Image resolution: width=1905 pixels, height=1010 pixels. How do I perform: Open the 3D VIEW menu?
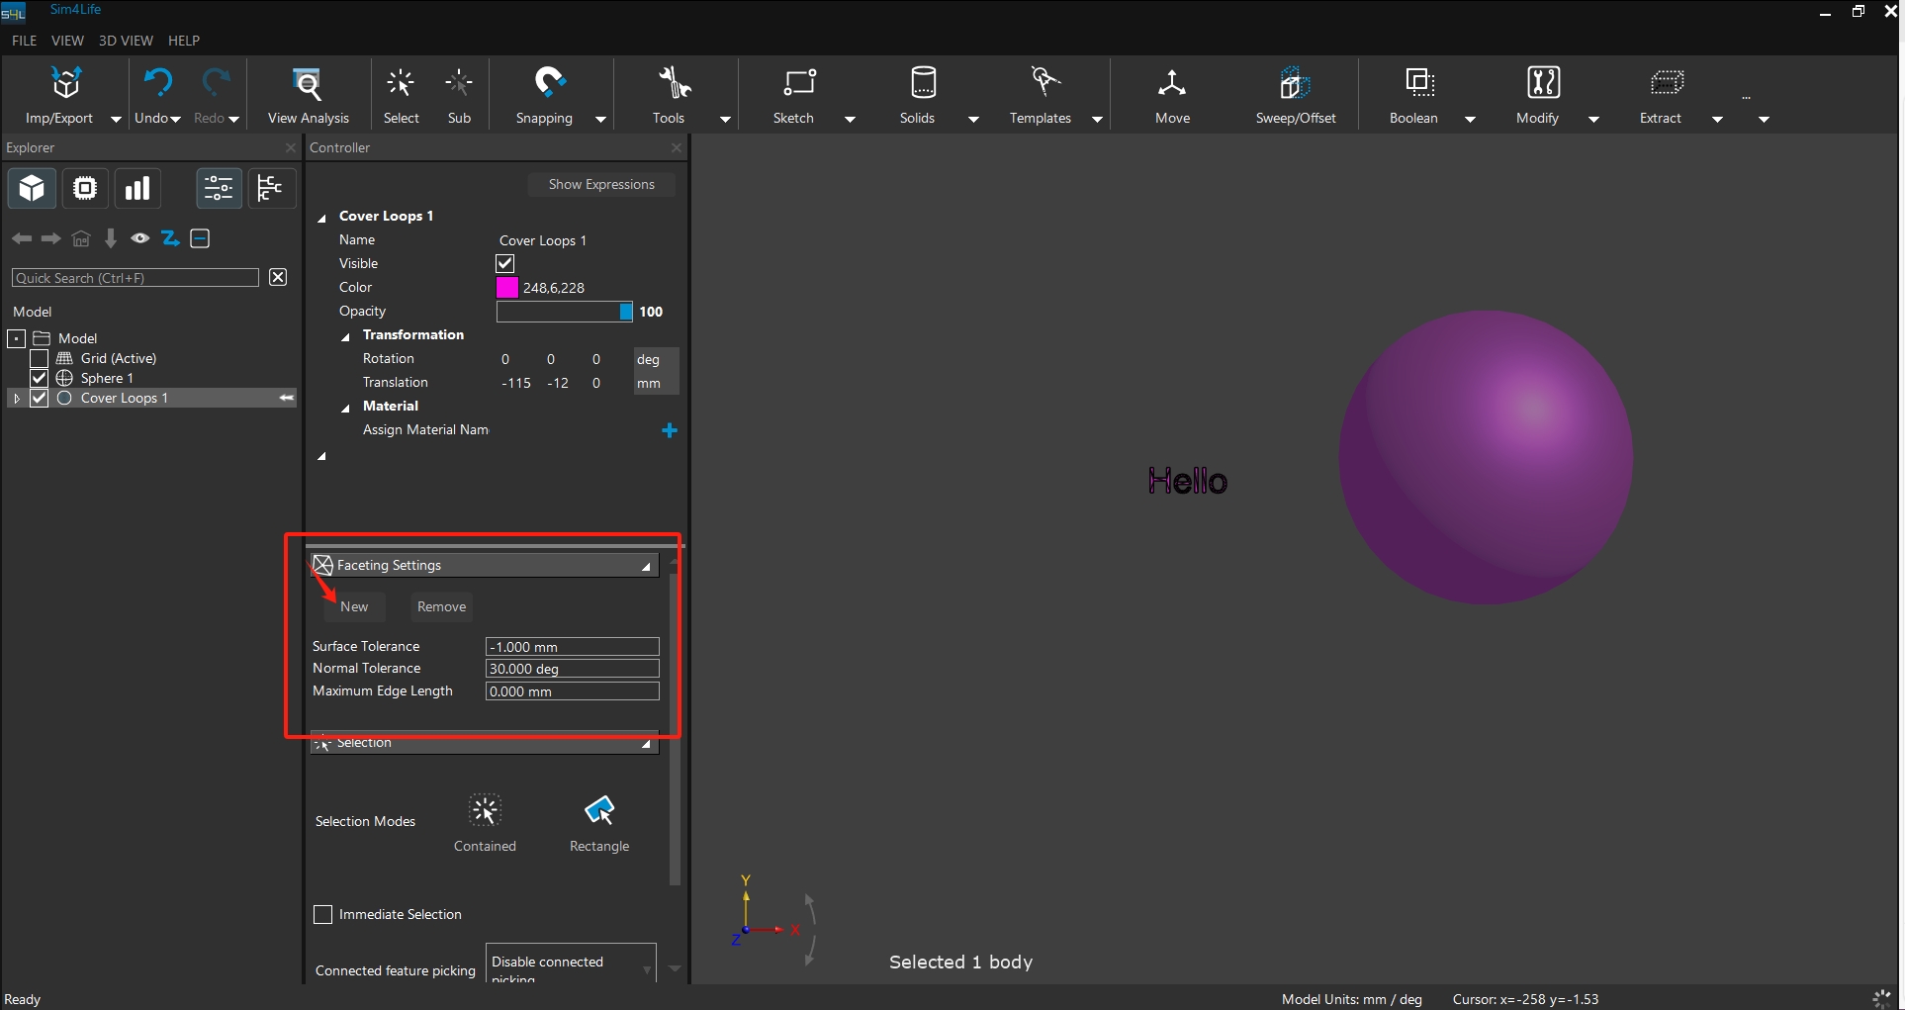click(126, 41)
